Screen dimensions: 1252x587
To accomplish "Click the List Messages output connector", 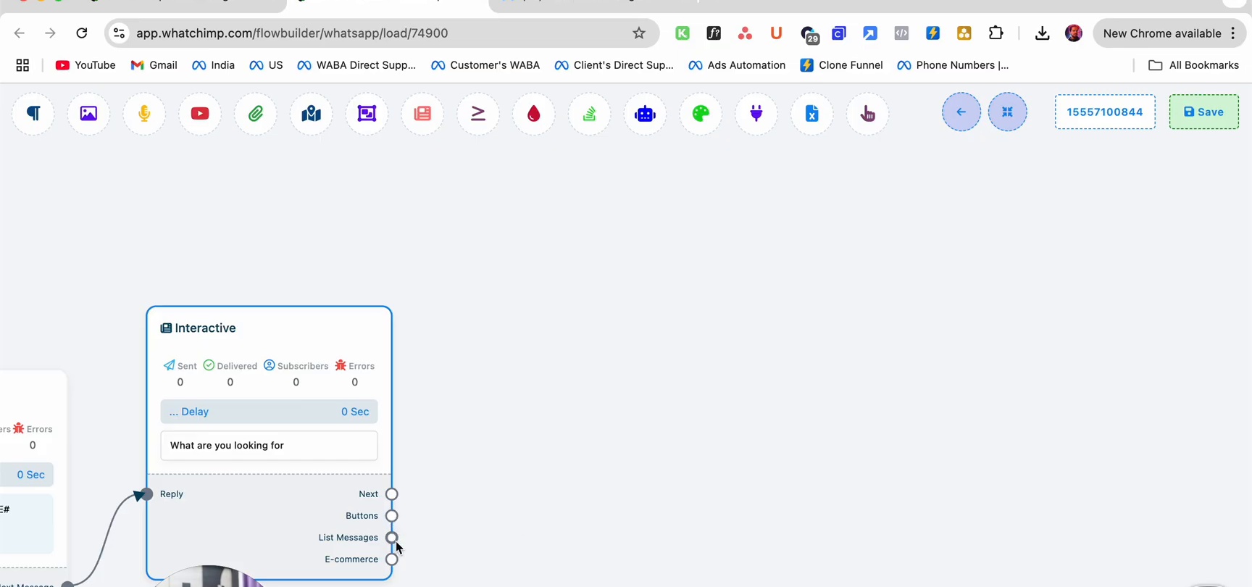I will [392, 538].
